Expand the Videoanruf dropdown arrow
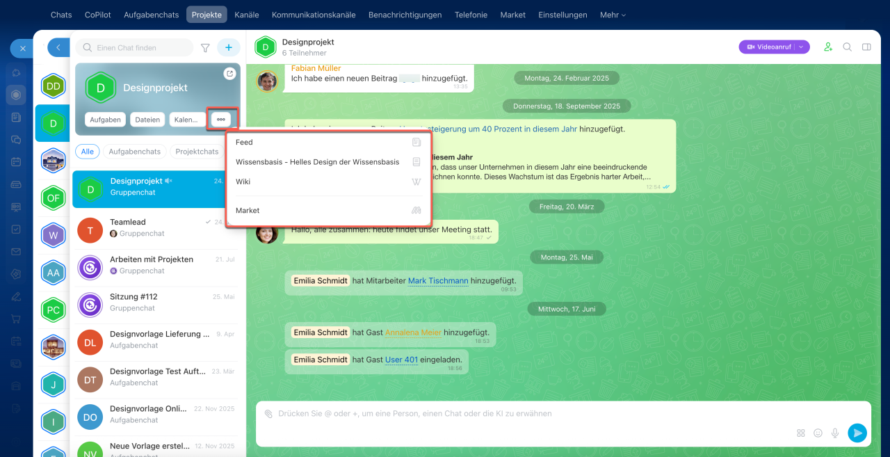The image size is (890, 457). [x=802, y=47]
